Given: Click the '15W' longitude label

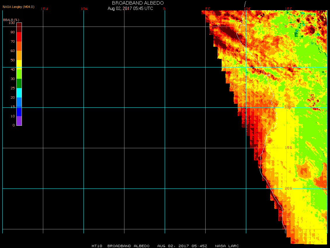Looking at the screenshot, I should 44,9.
